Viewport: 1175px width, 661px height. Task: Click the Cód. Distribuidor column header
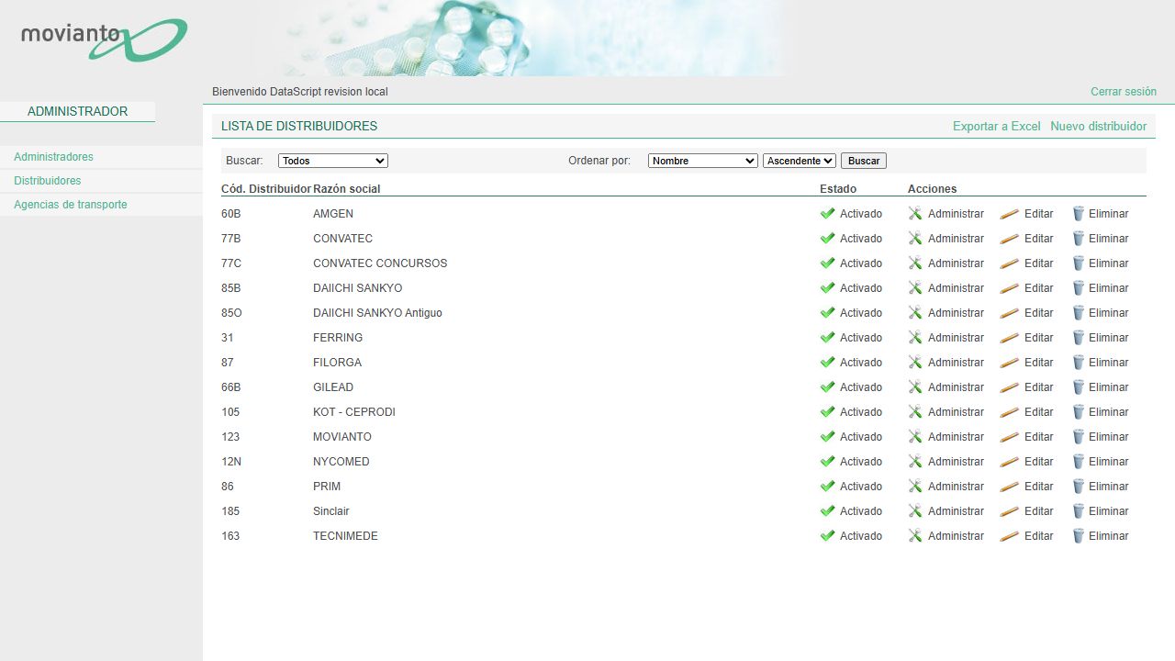(266, 189)
